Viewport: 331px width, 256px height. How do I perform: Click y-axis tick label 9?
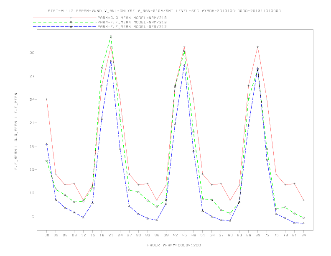tap(33, 216)
